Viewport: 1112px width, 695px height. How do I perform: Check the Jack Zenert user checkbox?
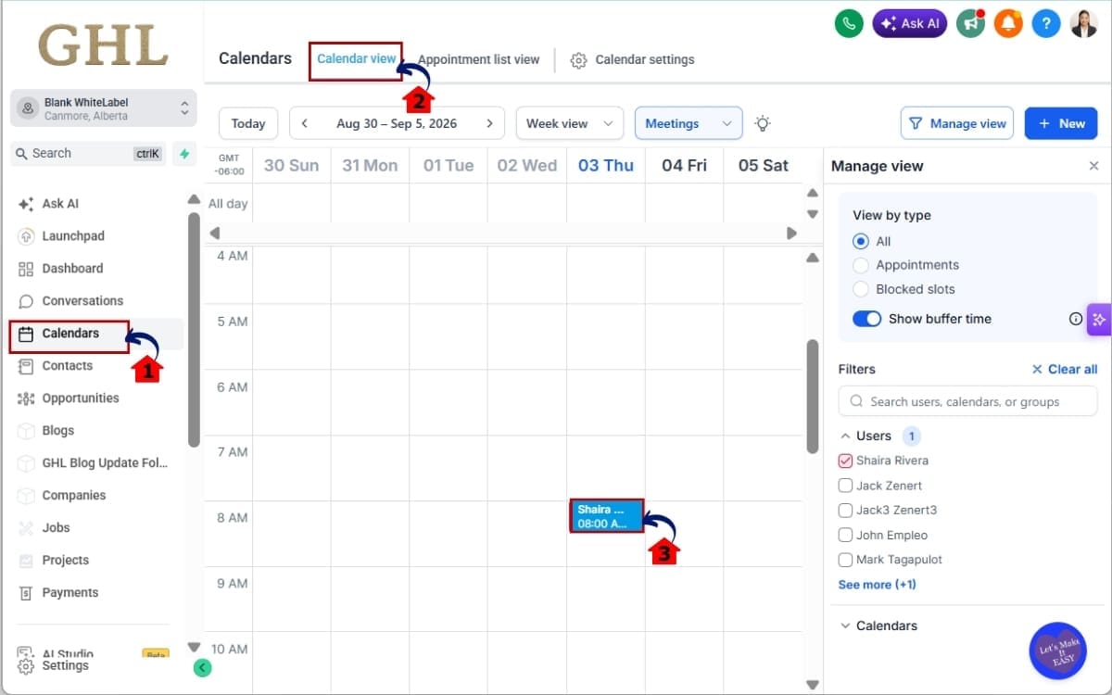(845, 486)
